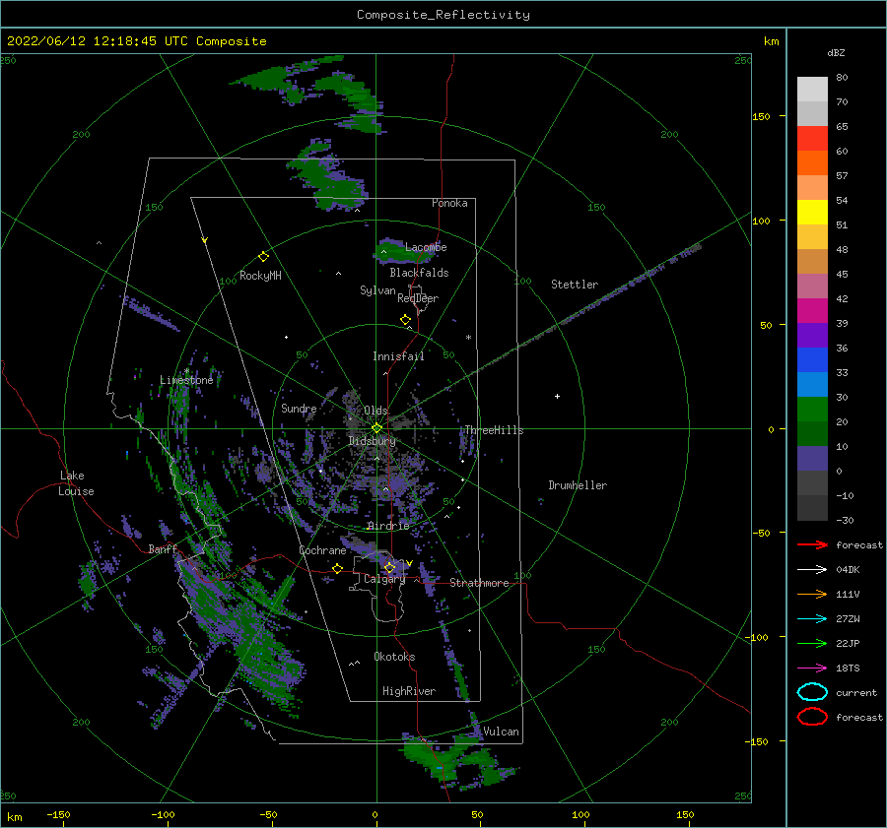Click the -30 label at dBZ scale bottom
The image size is (887, 828).
(x=845, y=520)
